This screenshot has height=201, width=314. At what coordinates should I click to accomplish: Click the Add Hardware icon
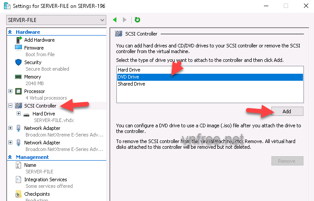18,40
